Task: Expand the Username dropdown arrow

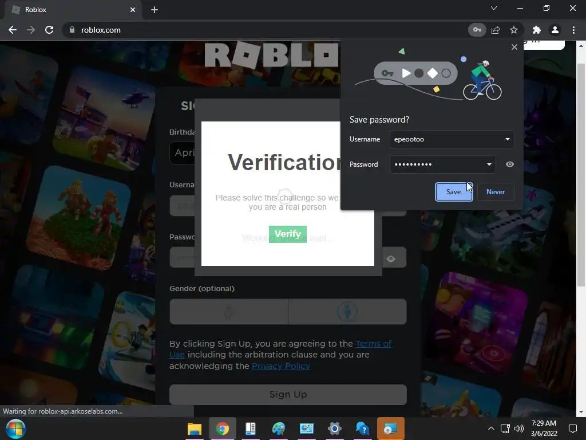Action: pyautogui.click(x=508, y=139)
